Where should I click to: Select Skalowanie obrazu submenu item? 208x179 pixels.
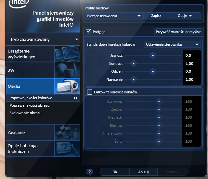(25, 113)
